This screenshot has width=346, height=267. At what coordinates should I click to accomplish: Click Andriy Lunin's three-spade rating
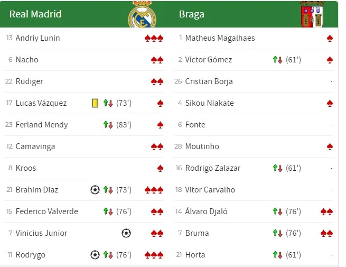click(x=154, y=38)
